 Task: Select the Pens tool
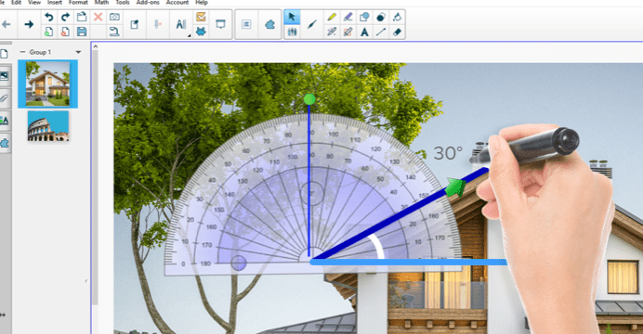312,24
